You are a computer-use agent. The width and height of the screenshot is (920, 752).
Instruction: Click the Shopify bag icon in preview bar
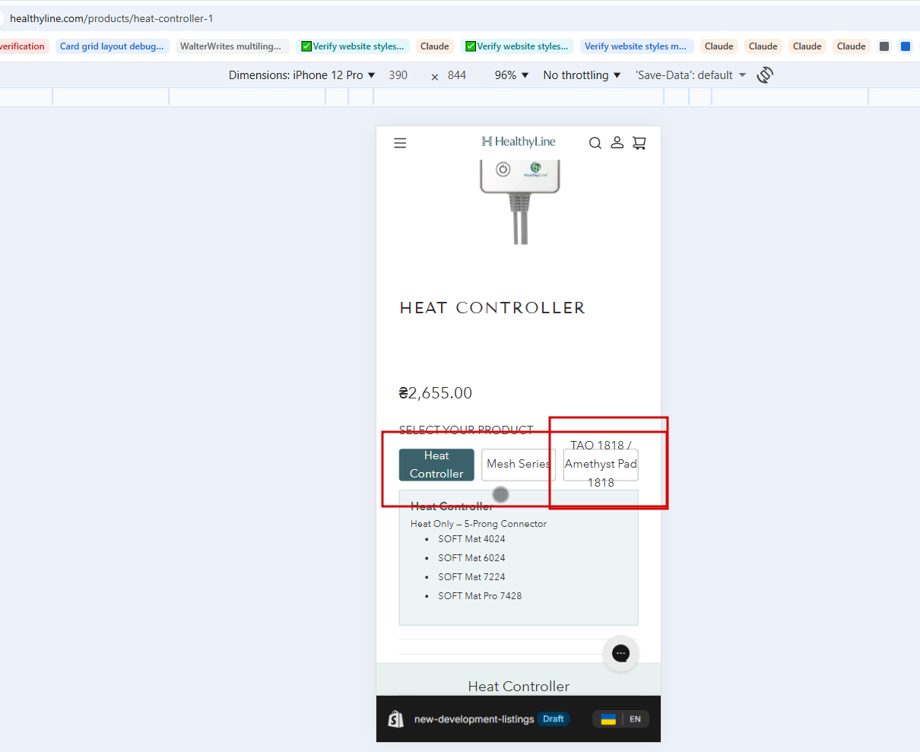(x=396, y=719)
